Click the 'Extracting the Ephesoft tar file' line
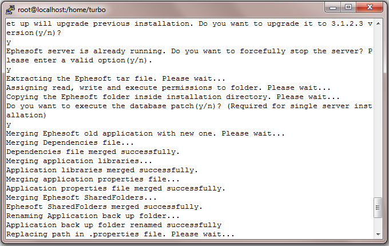Viewport: 389px width, 246px height. pos(116,78)
